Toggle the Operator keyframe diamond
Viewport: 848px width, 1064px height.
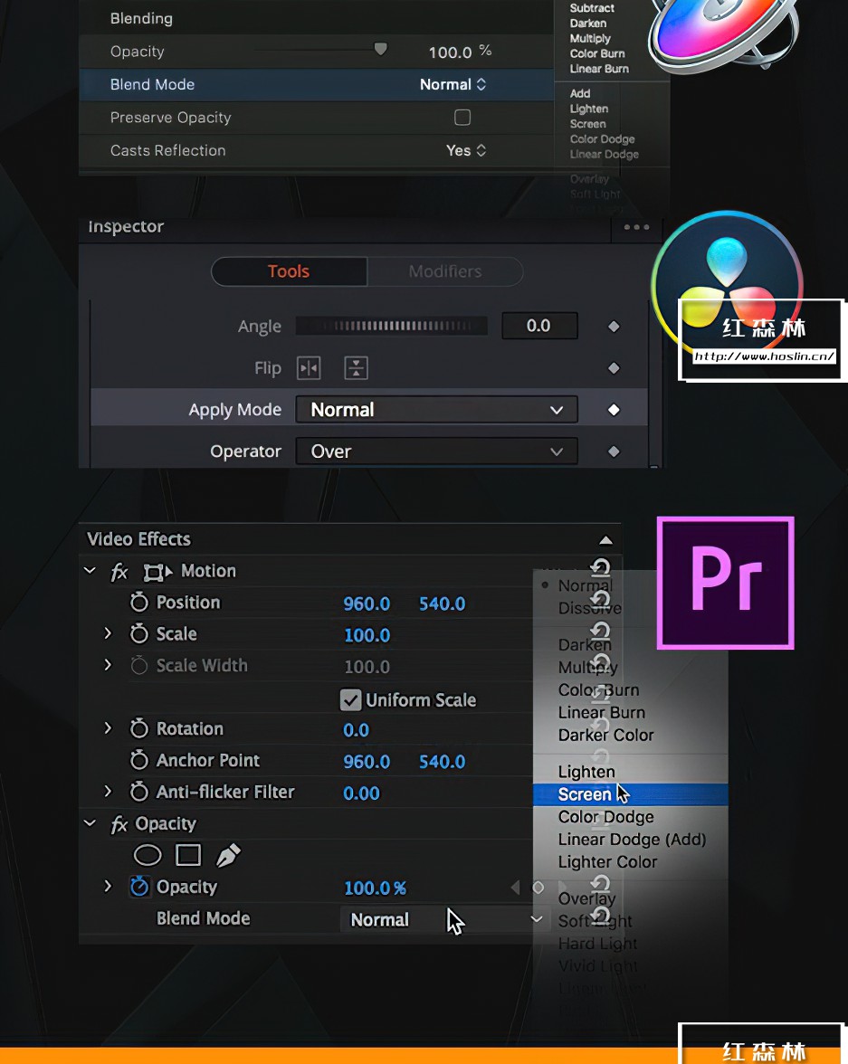pyautogui.click(x=614, y=451)
